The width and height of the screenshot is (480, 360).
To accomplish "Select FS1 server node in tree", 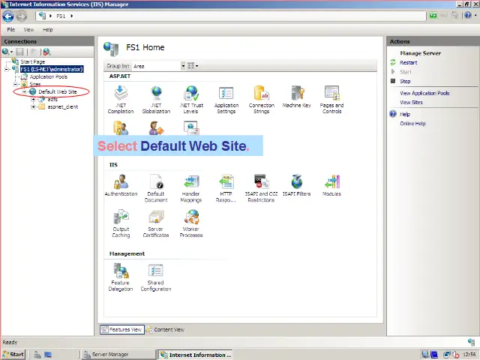I will [x=52, y=69].
